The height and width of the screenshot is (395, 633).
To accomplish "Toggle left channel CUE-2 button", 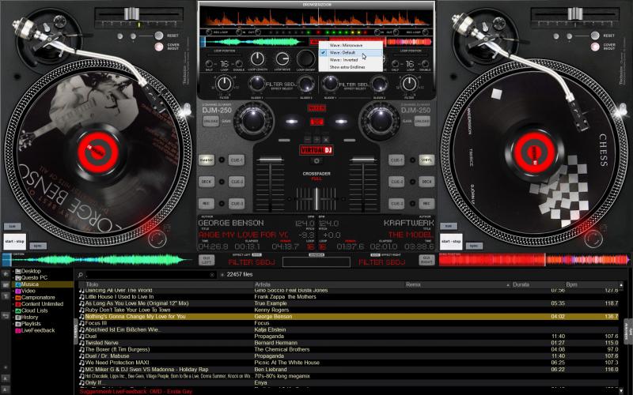I will point(237,182).
